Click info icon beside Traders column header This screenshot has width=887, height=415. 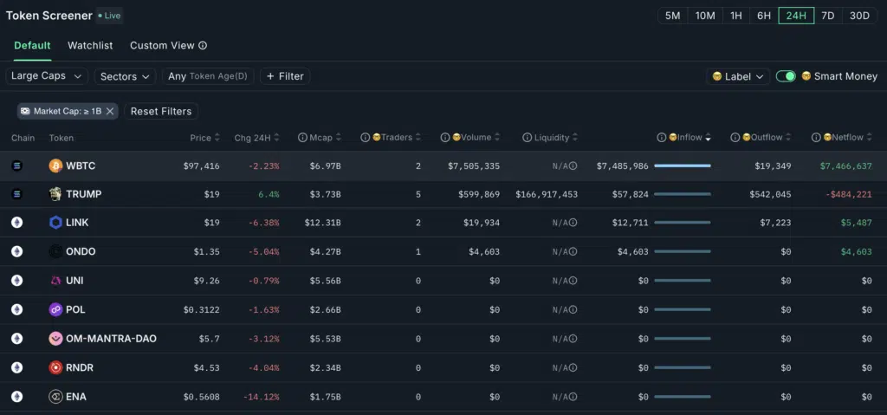pos(366,138)
